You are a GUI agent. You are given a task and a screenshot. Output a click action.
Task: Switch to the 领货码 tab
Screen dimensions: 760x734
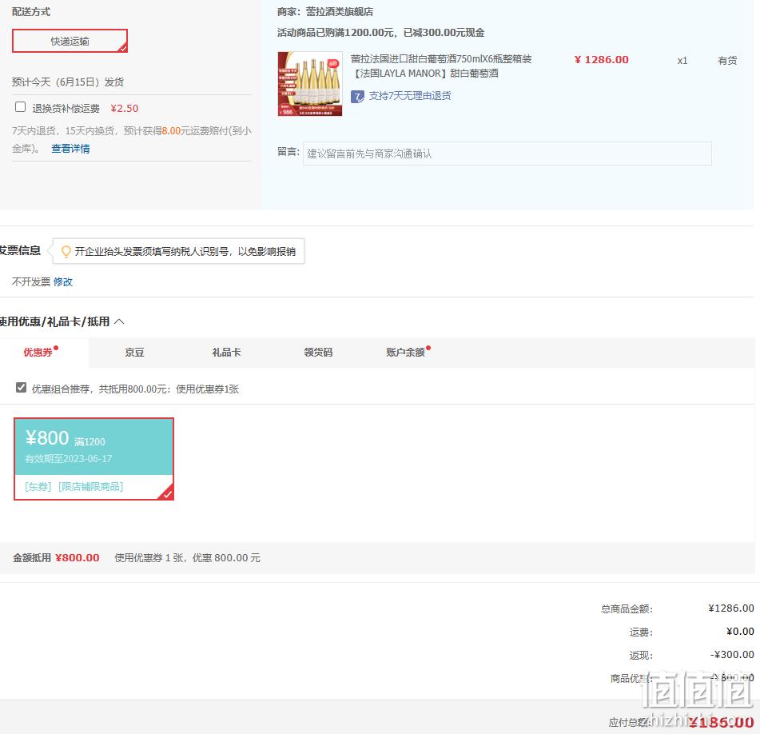[318, 353]
